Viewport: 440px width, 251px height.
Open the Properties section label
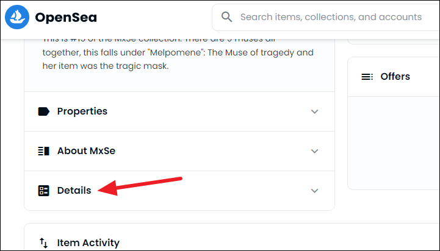[82, 111]
